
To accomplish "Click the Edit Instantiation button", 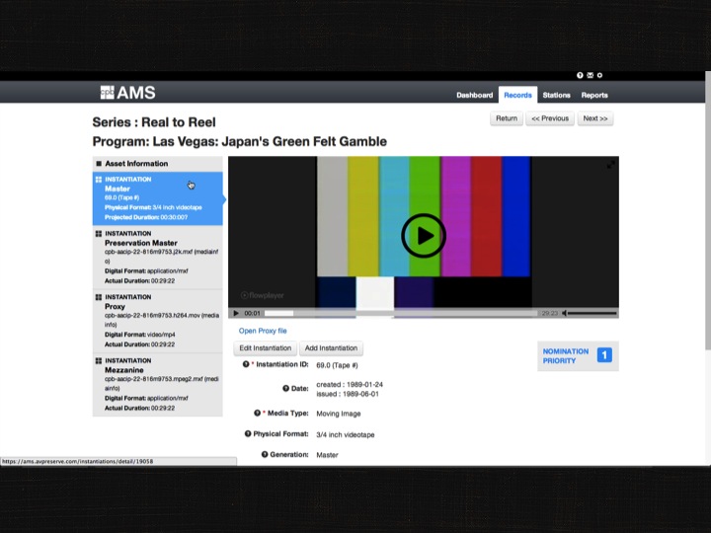I will 265,348.
